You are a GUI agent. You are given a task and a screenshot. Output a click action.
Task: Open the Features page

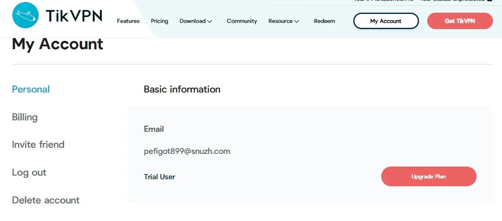point(128,21)
